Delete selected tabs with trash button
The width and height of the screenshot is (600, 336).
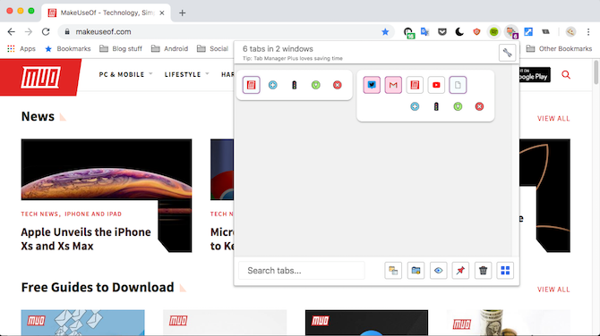pyautogui.click(x=483, y=271)
